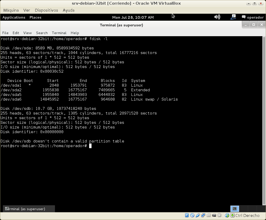This screenshot has height=220, width=266.
Task: Expand the Places menu
Action: [35, 17]
